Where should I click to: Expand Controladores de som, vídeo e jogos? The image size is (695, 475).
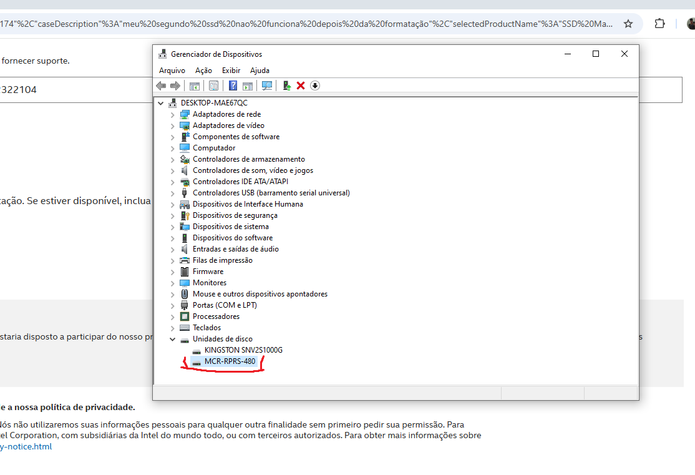click(172, 171)
